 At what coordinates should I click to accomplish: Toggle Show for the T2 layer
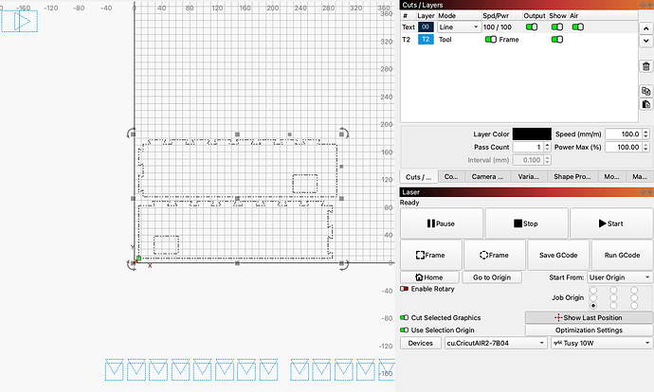556,39
